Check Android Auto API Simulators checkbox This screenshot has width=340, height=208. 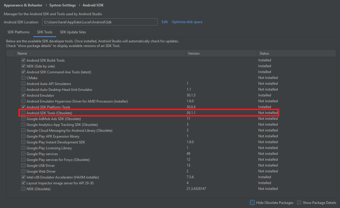pos(23,84)
